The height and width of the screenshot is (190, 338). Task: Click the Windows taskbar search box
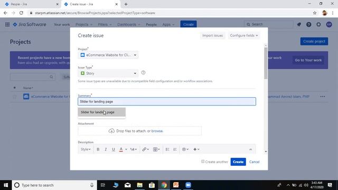click(x=54, y=185)
